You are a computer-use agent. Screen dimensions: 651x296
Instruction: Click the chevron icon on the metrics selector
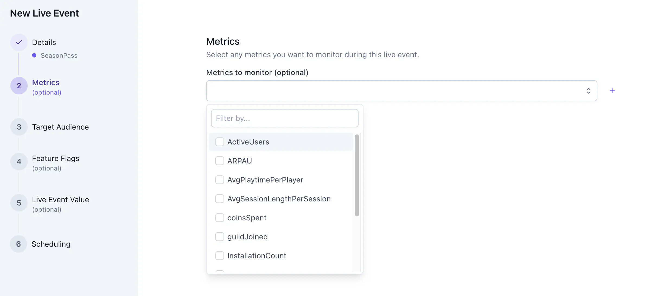coord(589,91)
